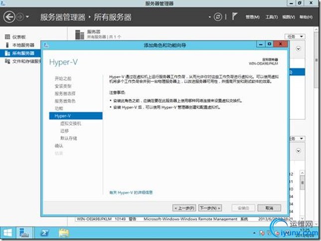Click the 上一步(P) button
This screenshot has width=321, height=241.
click(x=184, y=208)
